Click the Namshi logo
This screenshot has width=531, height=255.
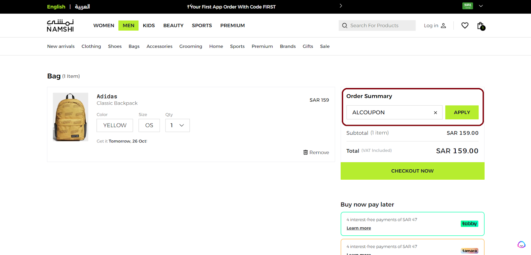coord(60,26)
